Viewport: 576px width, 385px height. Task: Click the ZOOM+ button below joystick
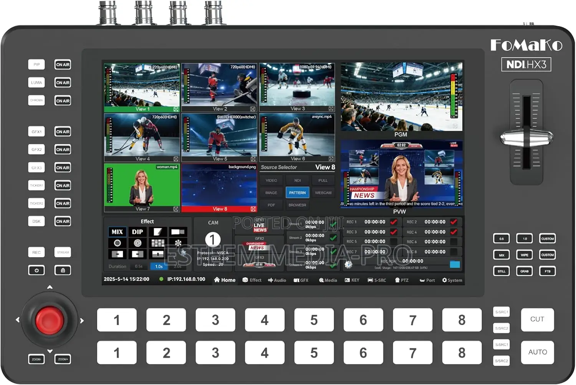point(63,359)
